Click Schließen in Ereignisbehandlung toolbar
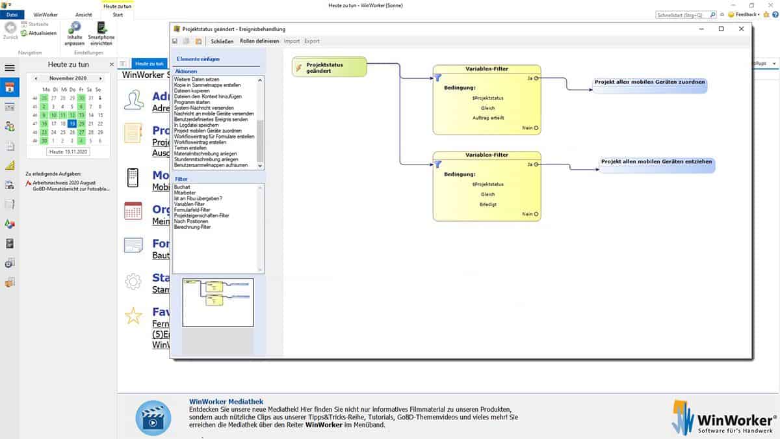780x439 pixels. (222, 41)
